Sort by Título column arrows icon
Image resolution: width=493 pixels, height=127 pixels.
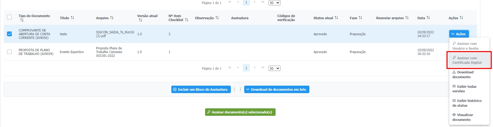(72, 18)
